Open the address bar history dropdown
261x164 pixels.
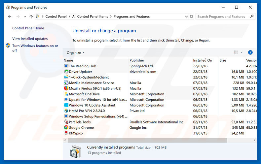click(x=186, y=16)
